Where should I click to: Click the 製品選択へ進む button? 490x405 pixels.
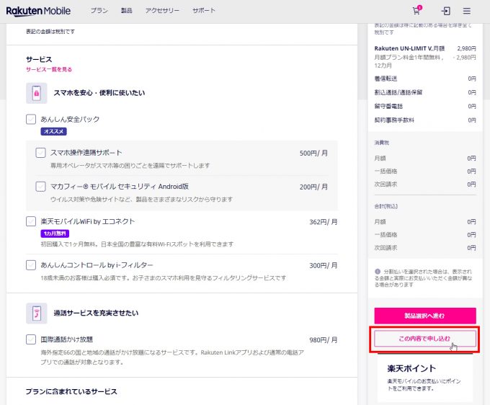coord(425,316)
